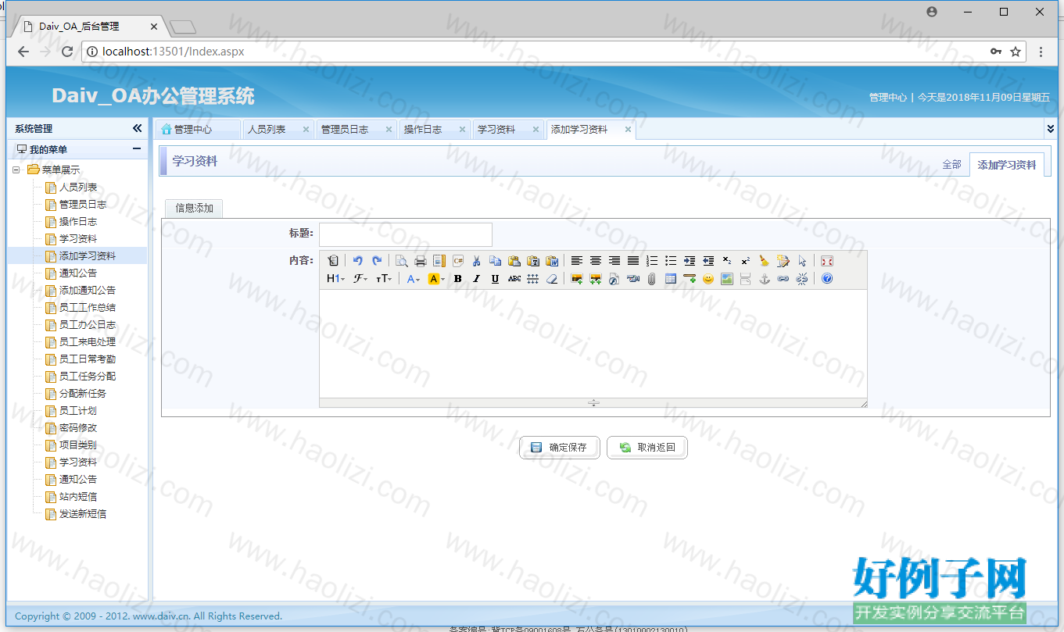Open the font size dropdown
This screenshot has width=1064, height=632.
coord(384,279)
